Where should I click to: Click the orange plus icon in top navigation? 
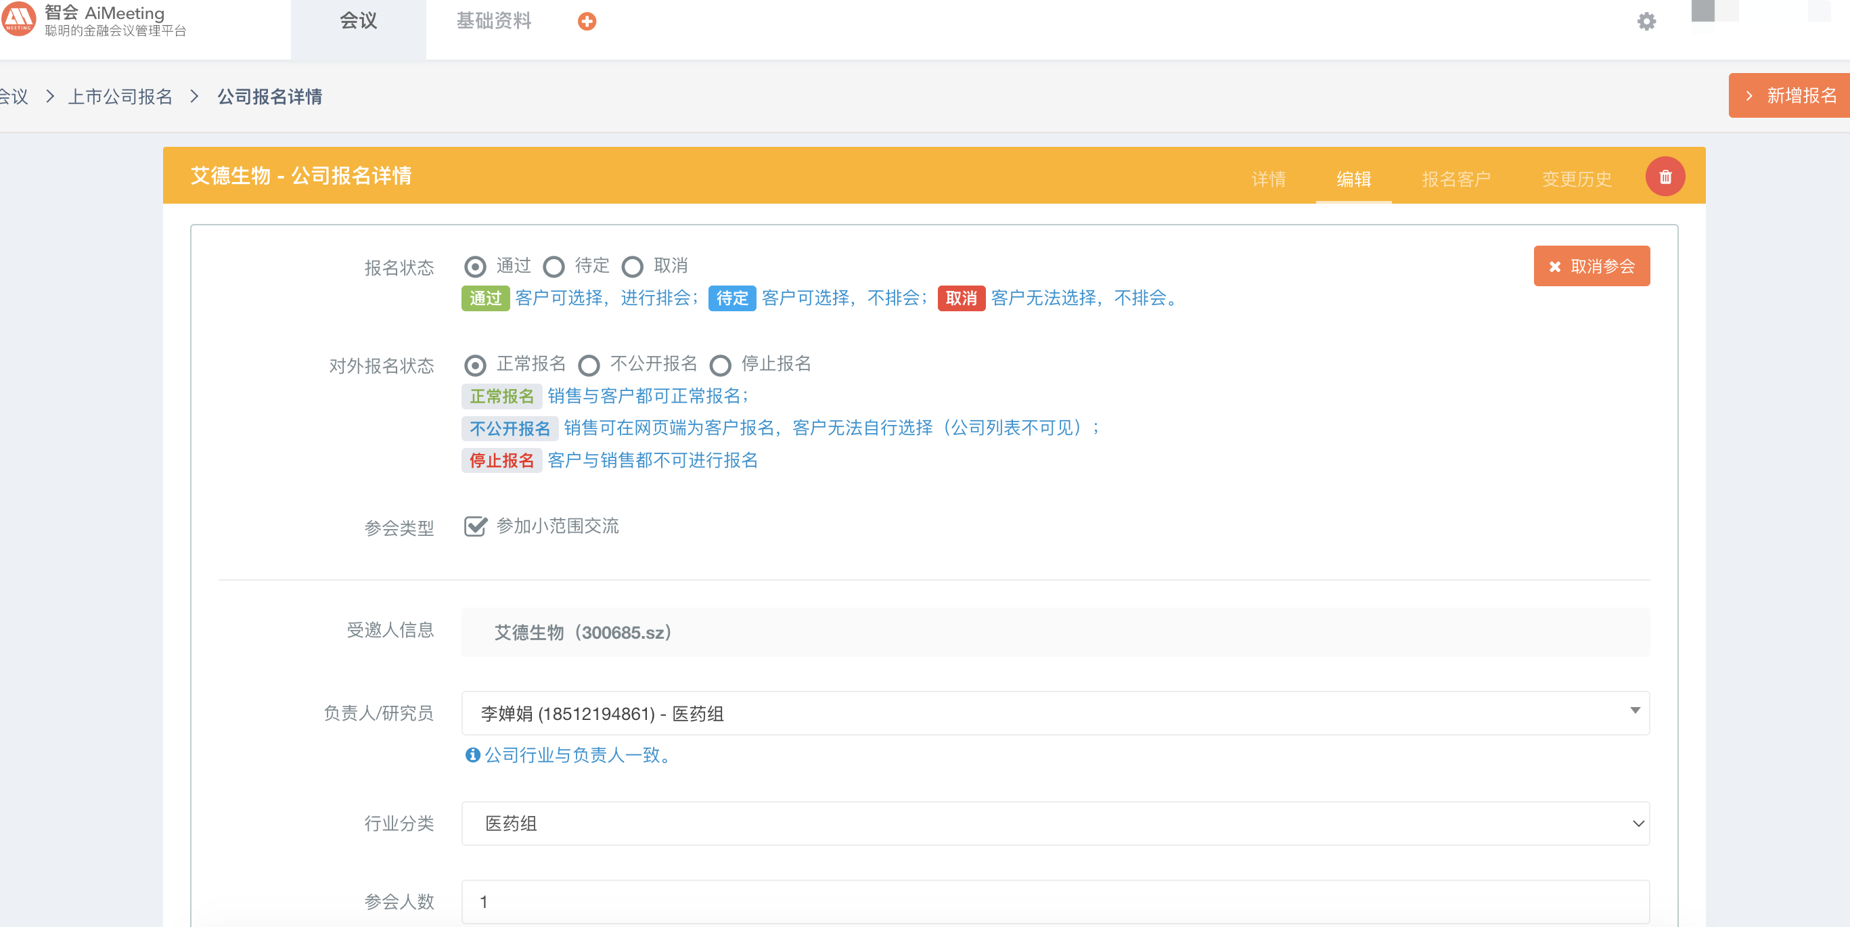pos(587,22)
